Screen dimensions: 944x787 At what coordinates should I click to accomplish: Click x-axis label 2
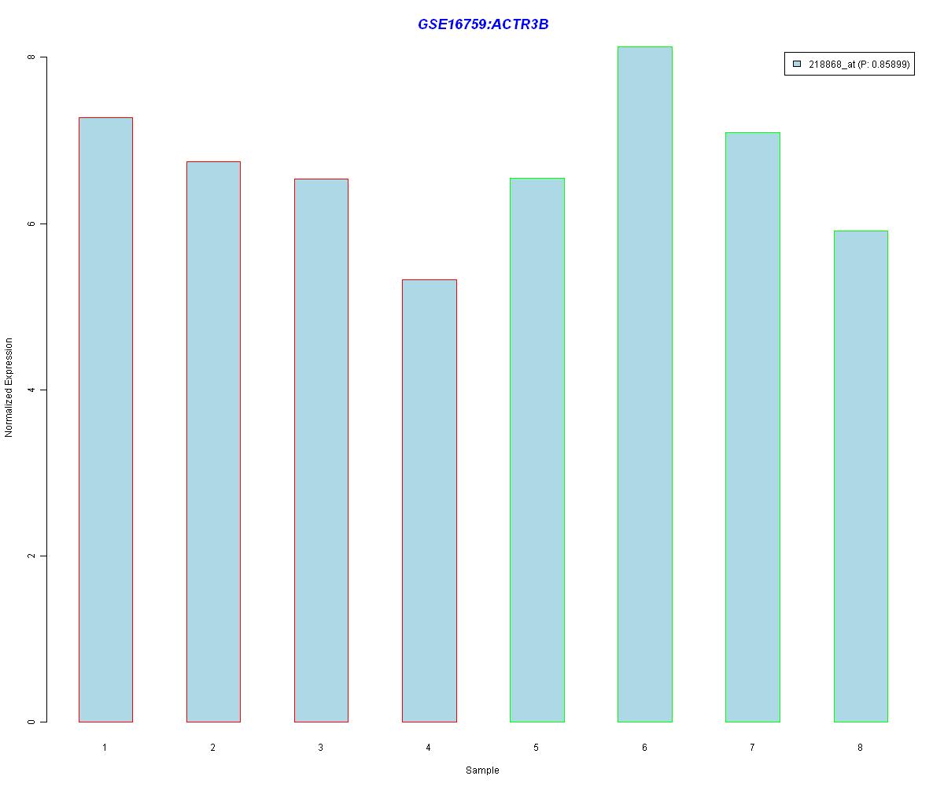coord(212,747)
